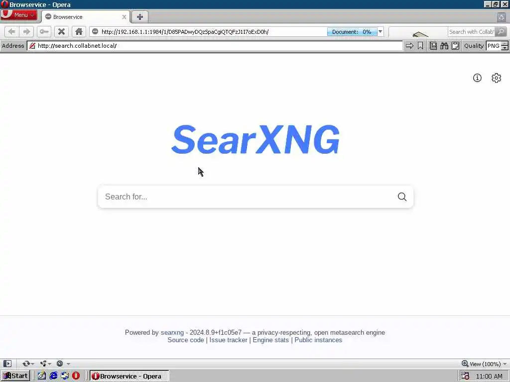The height and width of the screenshot is (382, 510).
Task: Open the Opera Unite status icon
Action: [45, 364]
